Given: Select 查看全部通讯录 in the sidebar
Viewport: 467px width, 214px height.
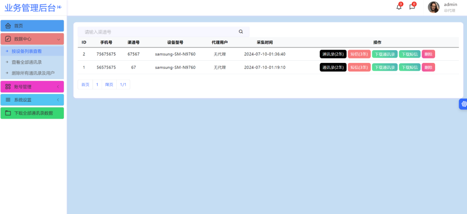Looking at the screenshot, I should click(x=27, y=62).
